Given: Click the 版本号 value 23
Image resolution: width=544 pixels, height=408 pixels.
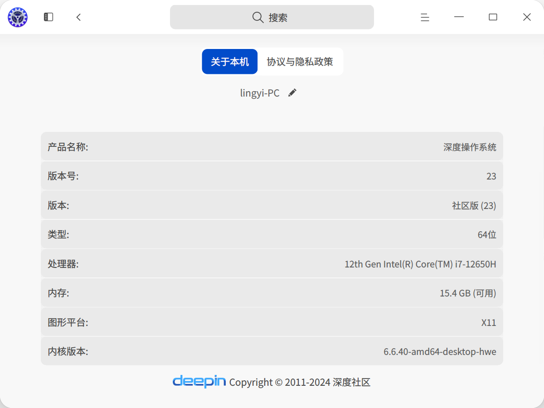Looking at the screenshot, I should click(491, 176).
